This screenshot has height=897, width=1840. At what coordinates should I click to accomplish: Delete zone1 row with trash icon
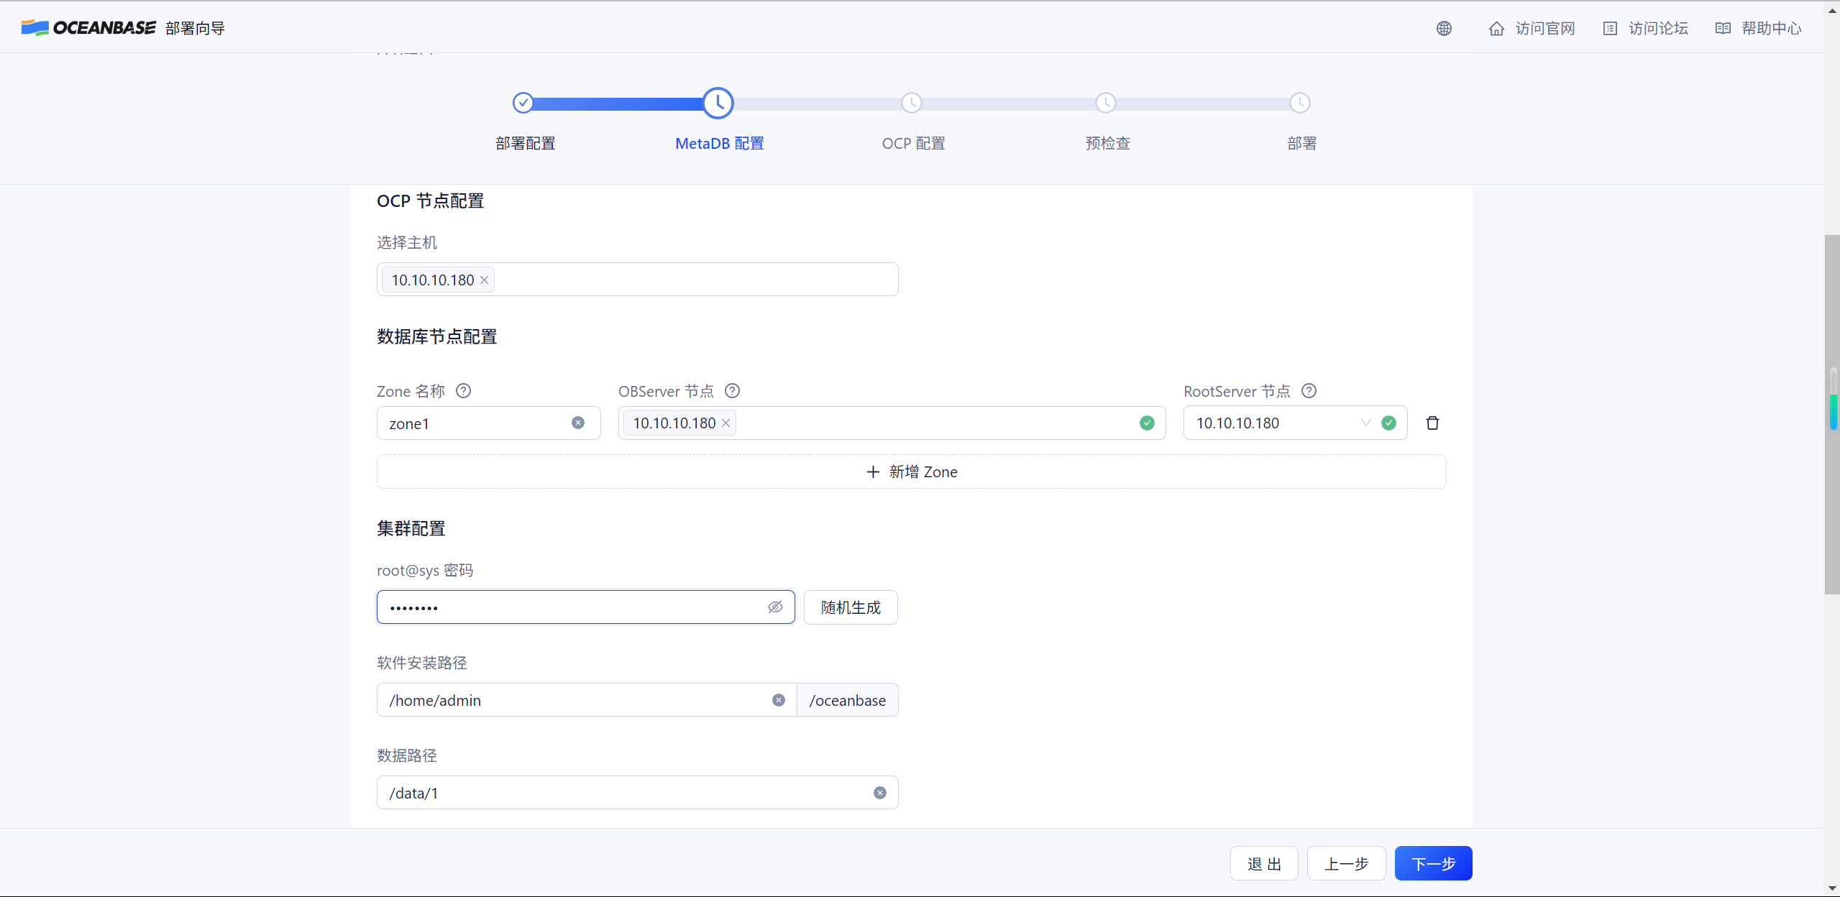1432,423
